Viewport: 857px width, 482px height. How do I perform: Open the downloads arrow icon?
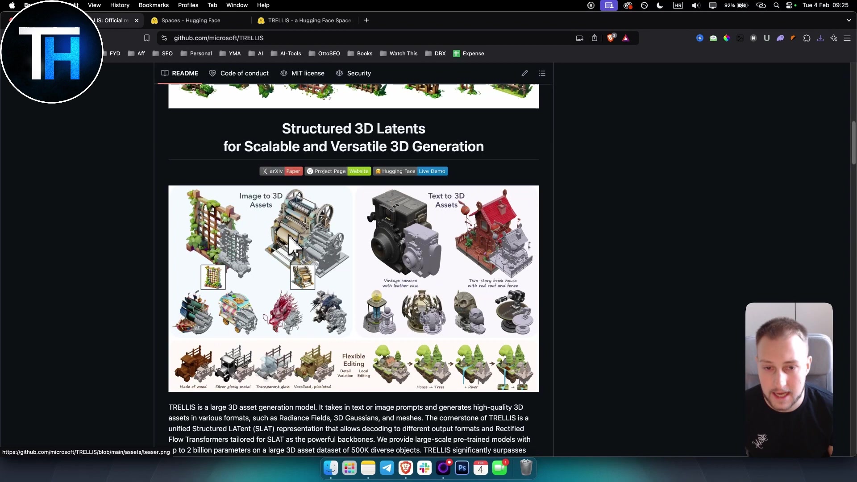[x=820, y=38]
